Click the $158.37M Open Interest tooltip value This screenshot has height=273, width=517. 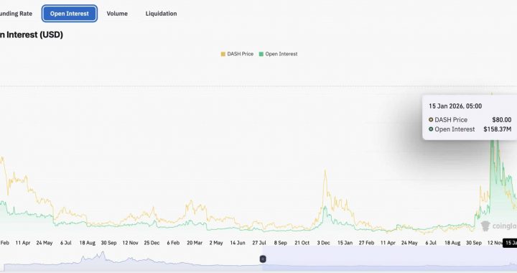click(x=497, y=129)
